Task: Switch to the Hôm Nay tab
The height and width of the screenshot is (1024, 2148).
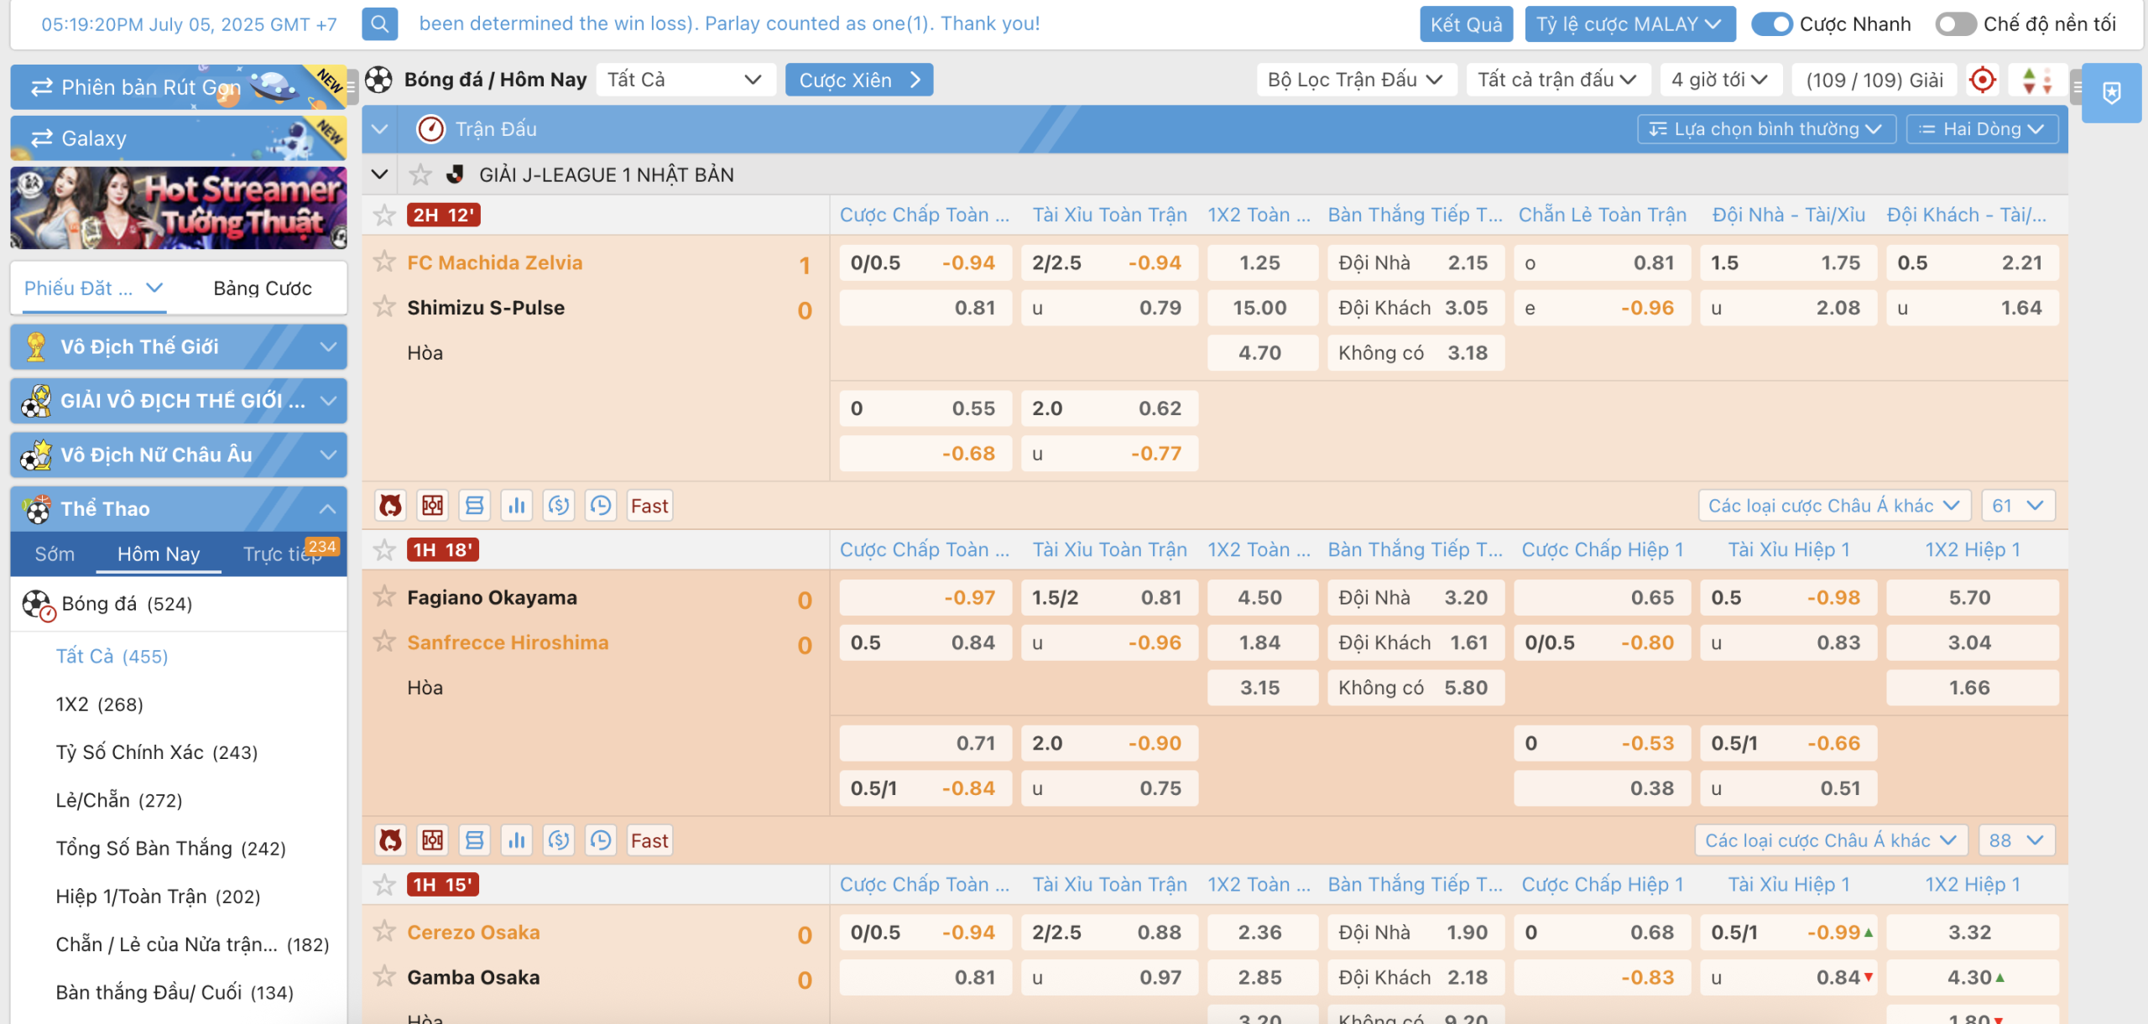Action: [159, 554]
